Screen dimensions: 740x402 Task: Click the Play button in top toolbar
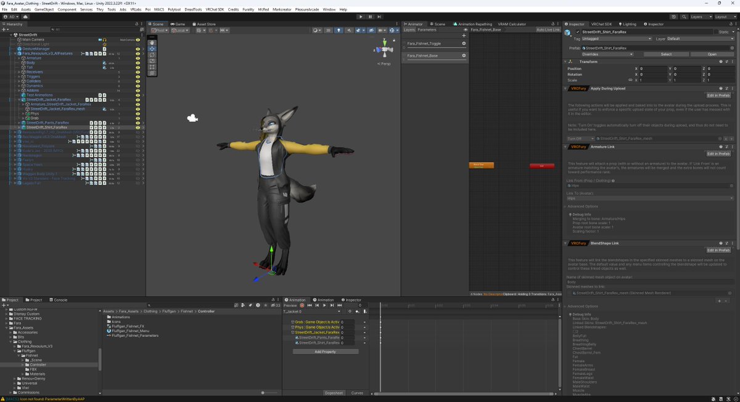coord(361,17)
